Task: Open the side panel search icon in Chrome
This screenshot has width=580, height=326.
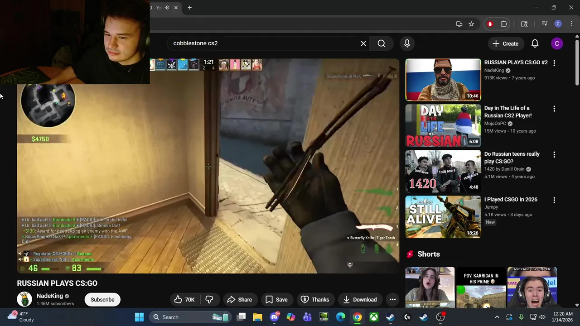Action: point(524,24)
